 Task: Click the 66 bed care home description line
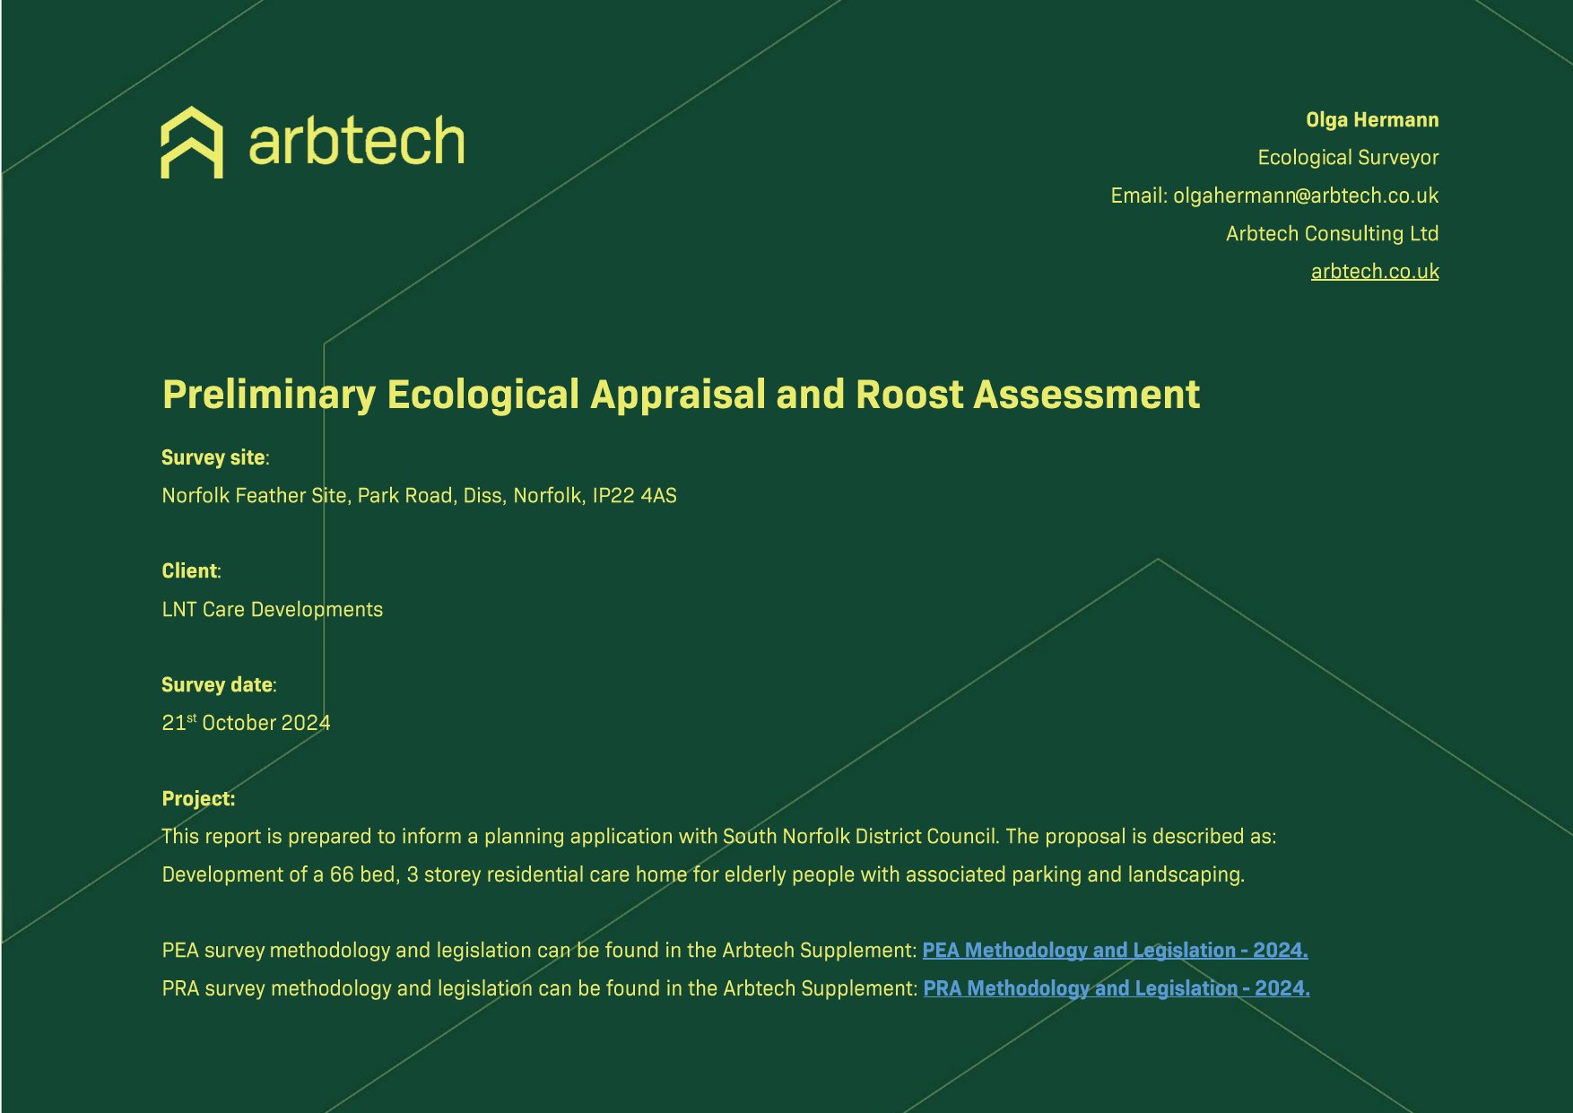[x=702, y=874]
